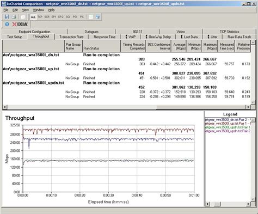Click average value 256.372 cell
This screenshot has height=214, width=258.
click(180, 64)
